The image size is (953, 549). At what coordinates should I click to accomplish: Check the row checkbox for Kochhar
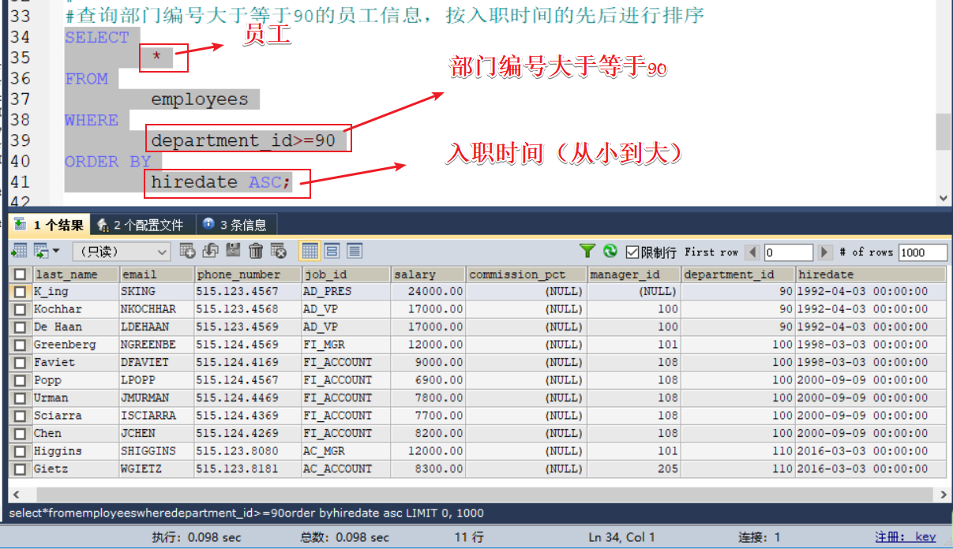coord(20,309)
